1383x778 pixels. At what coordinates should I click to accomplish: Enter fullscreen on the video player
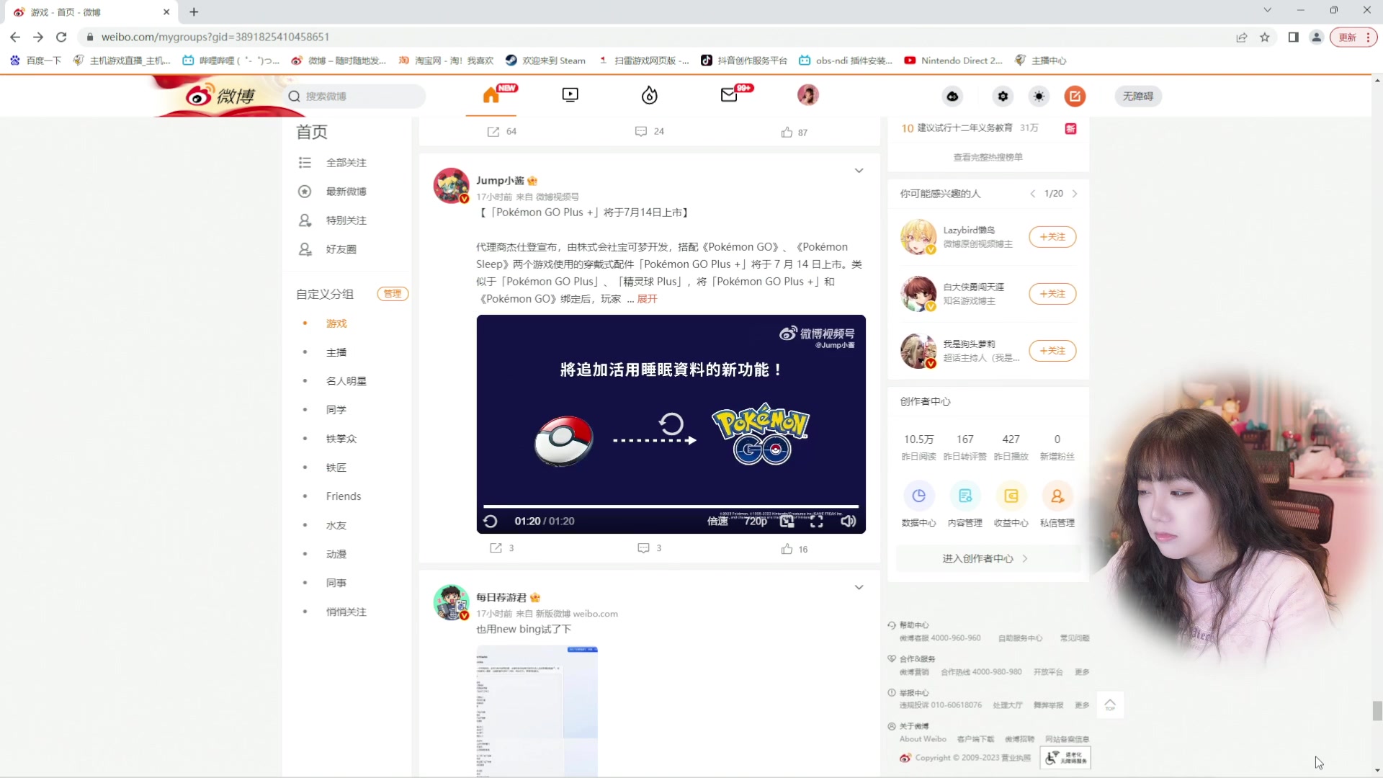click(x=817, y=521)
